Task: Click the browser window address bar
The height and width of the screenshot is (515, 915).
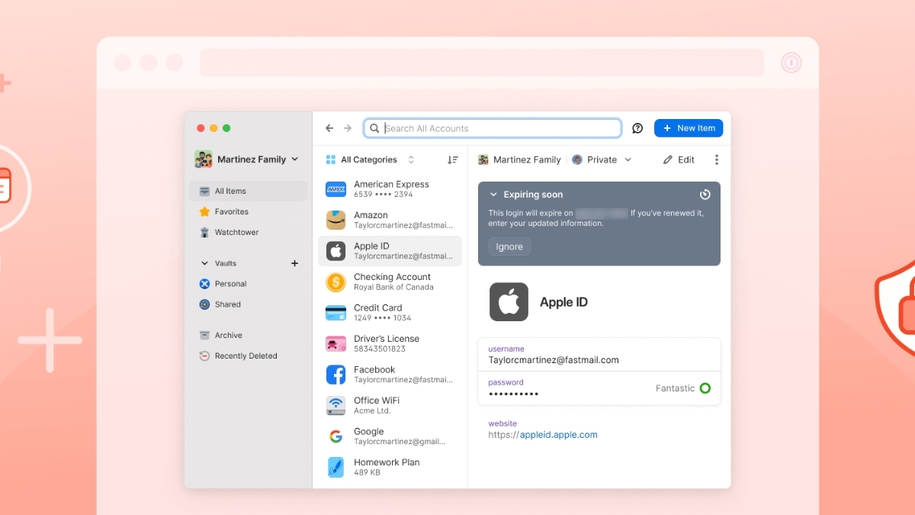Action: (481, 63)
